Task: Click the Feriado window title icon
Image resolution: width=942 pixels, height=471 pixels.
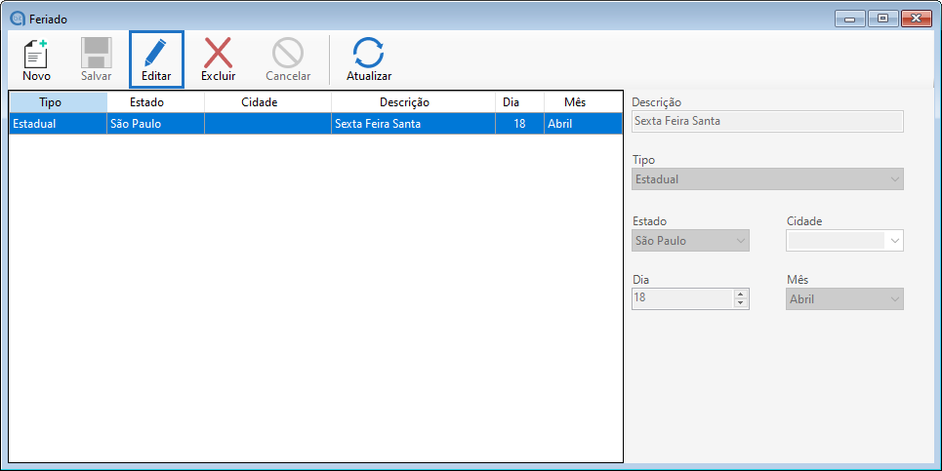Action: tap(17, 19)
